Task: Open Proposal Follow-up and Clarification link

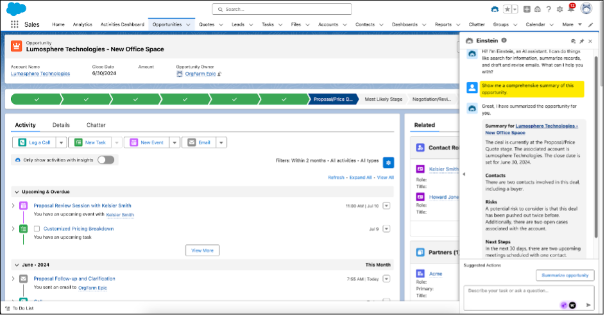Action: 74,279
